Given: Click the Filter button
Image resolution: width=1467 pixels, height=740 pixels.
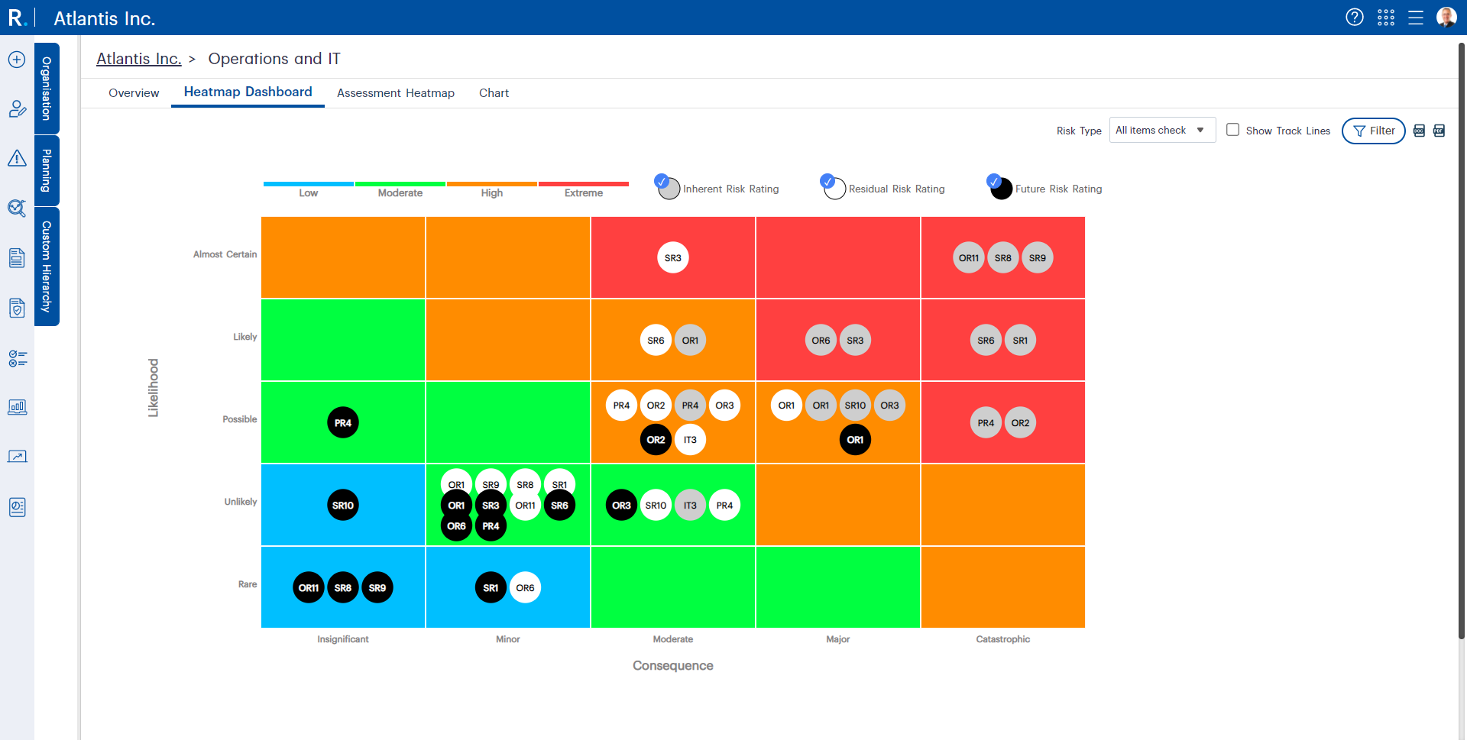Looking at the screenshot, I should coord(1373,131).
